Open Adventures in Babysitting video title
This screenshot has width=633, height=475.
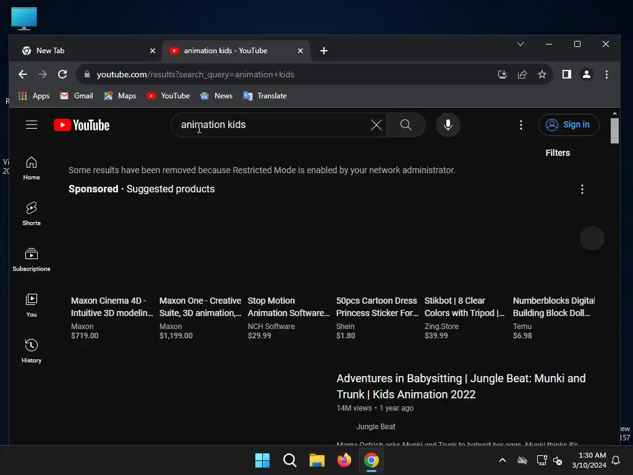point(461,387)
